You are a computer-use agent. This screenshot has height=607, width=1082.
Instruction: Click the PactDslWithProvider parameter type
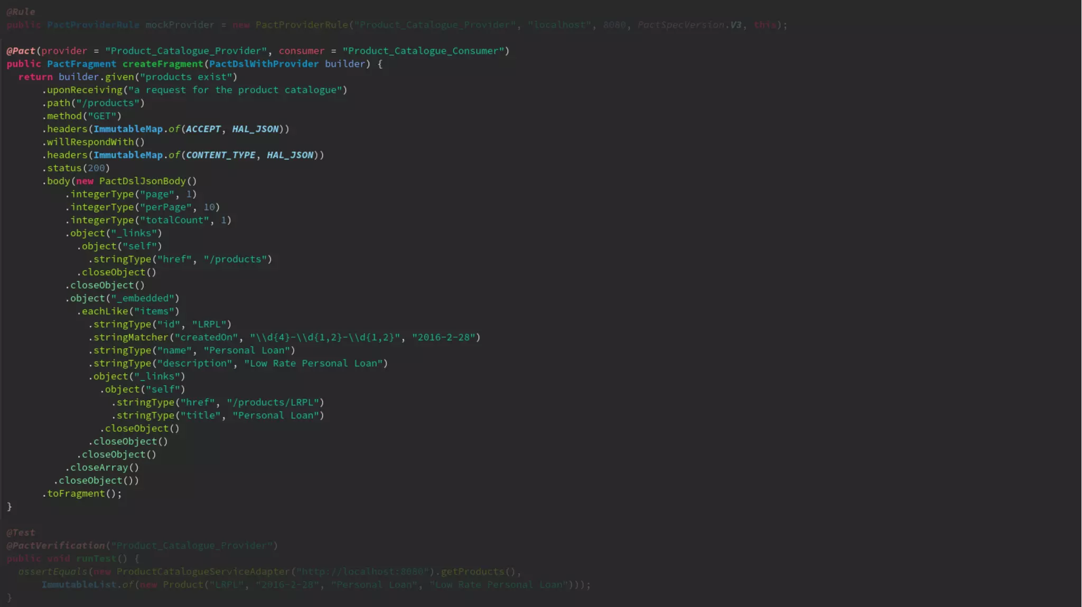(x=264, y=64)
